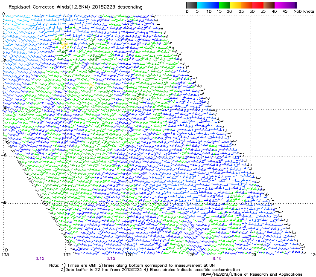This screenshot has width=316, height=277.
Task: Select the cyan 5-10 knots legend color
Action: [x=202, y=5]
